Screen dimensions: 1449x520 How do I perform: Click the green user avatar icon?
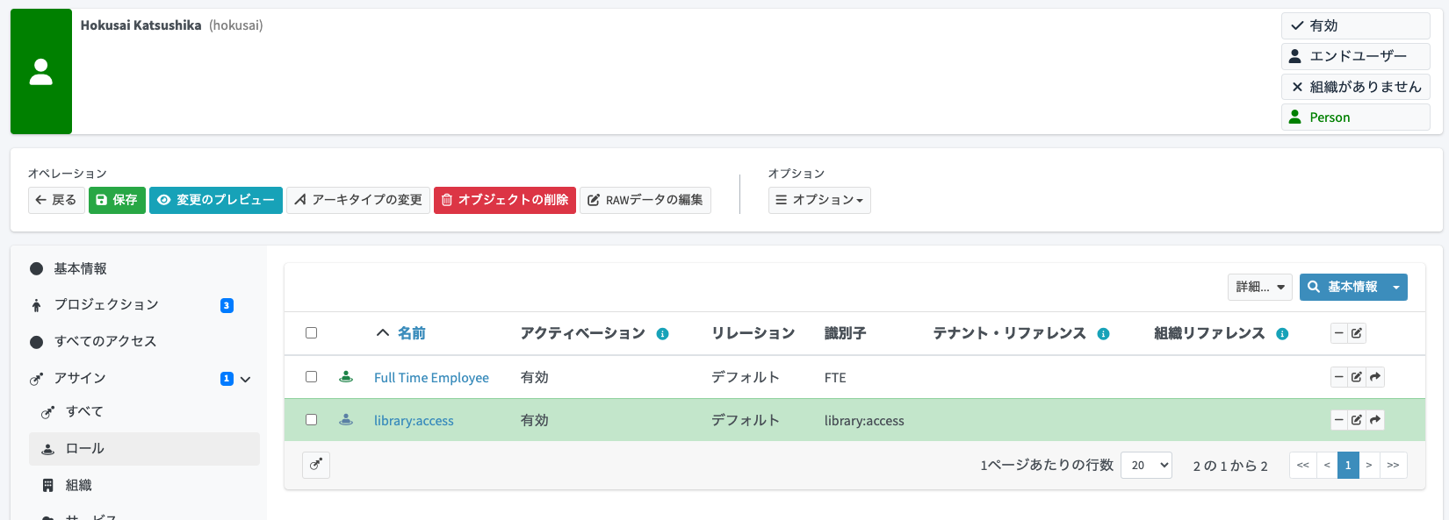(41, 72)
